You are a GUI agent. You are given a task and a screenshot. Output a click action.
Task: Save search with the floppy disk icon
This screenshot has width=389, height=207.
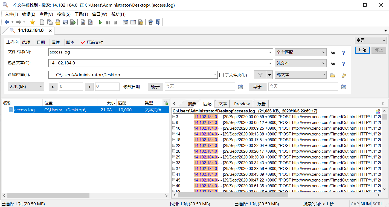tap(65, 22)
